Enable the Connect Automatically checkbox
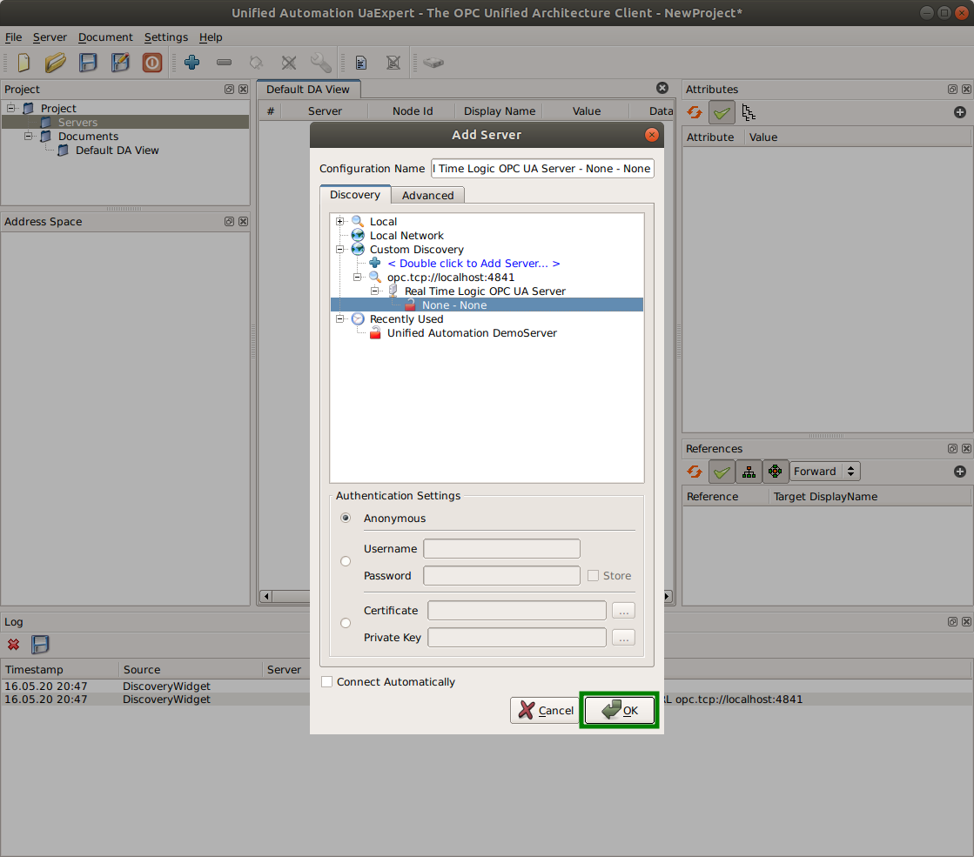974x857 pixels. [326, 682]
